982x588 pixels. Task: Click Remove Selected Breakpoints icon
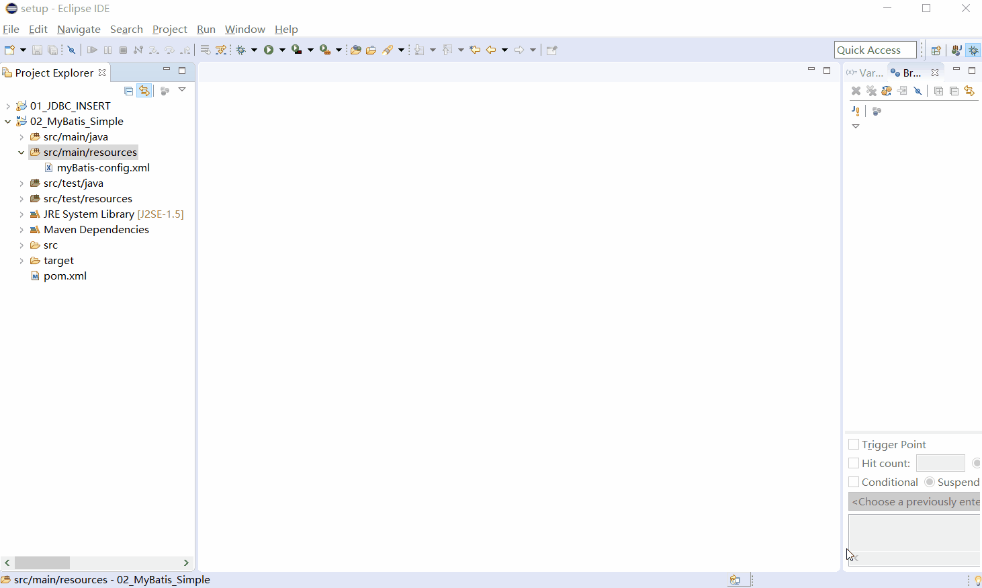(856, 91)
